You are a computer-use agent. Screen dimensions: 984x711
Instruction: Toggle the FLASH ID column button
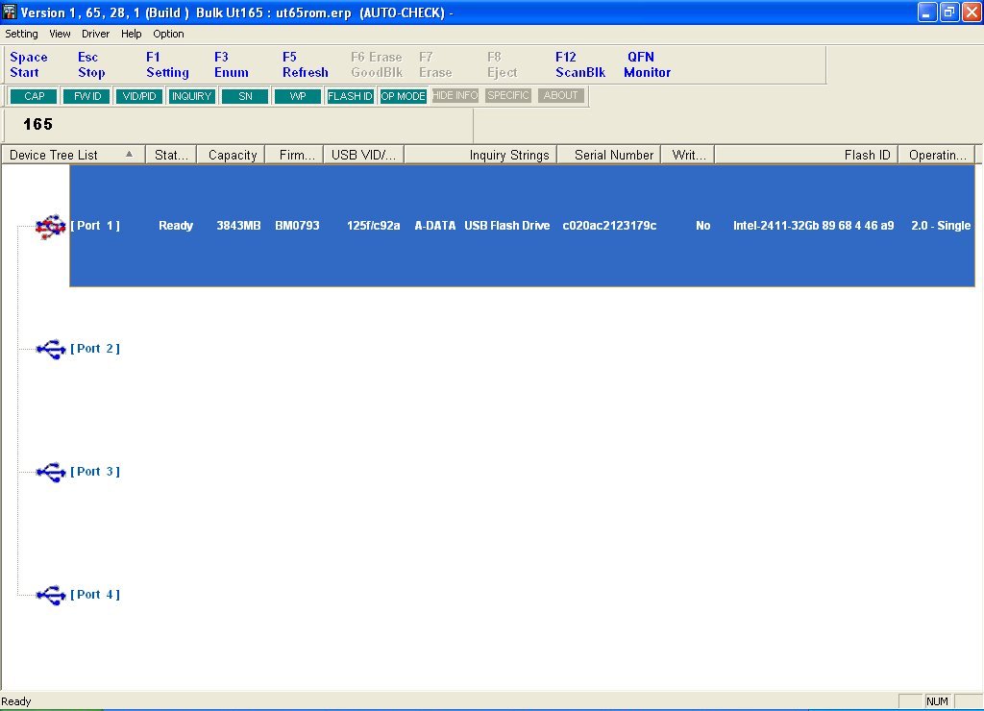[x=350, y=96]
